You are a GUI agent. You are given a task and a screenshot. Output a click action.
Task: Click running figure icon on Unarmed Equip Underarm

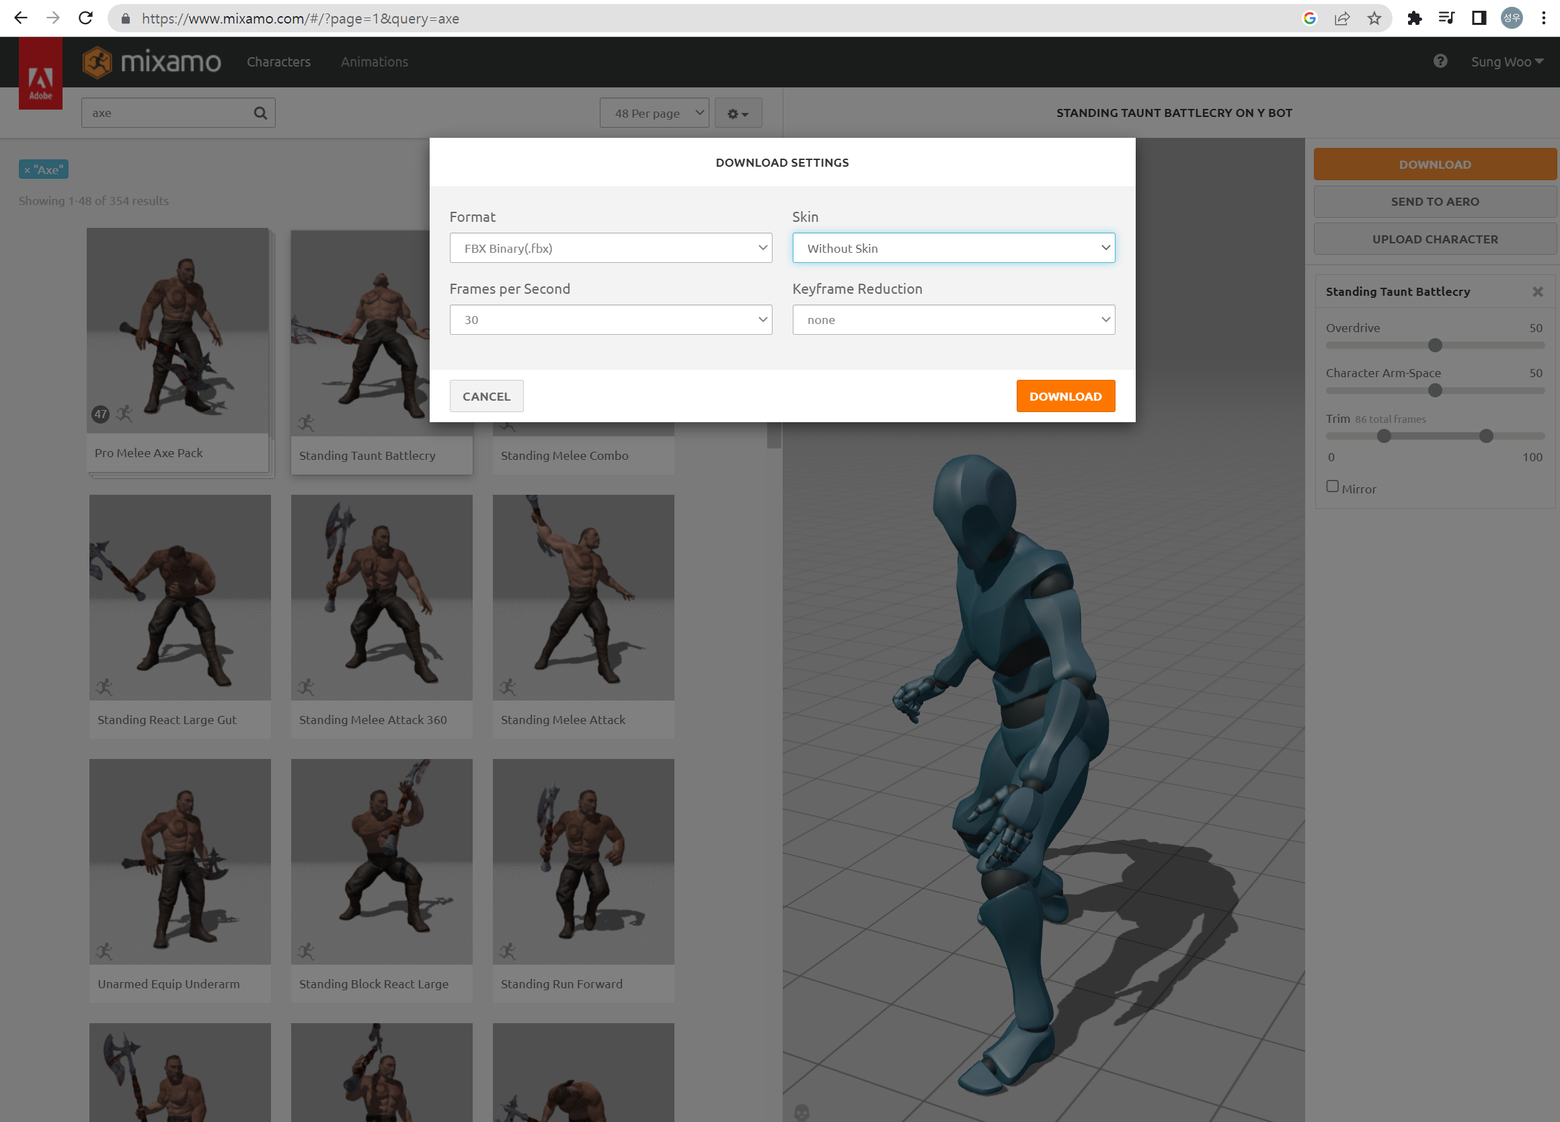pyautogui.click(x=104, y=951)
